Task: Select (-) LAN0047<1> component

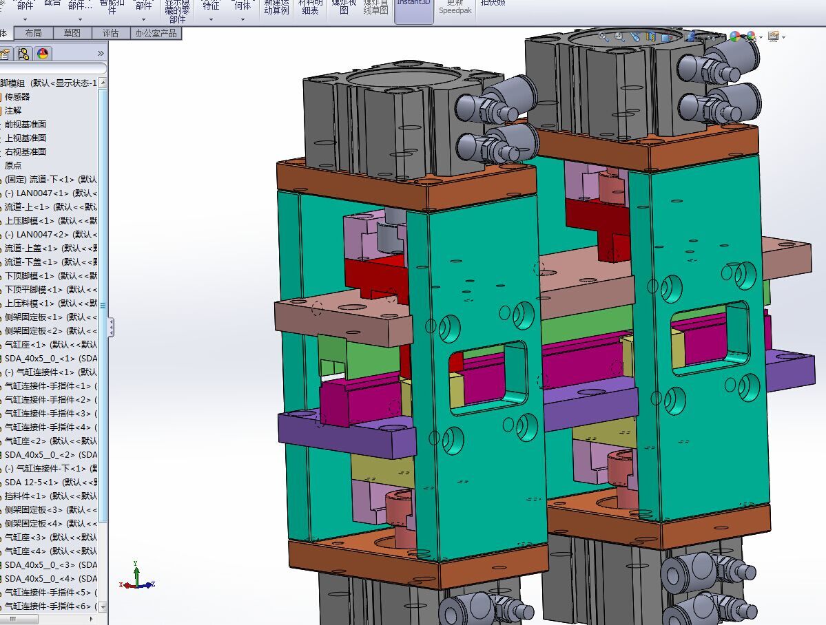Action: pos(50,193)
